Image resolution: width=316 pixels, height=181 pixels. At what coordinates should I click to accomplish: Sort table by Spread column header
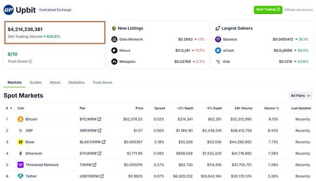pos(159,108)
